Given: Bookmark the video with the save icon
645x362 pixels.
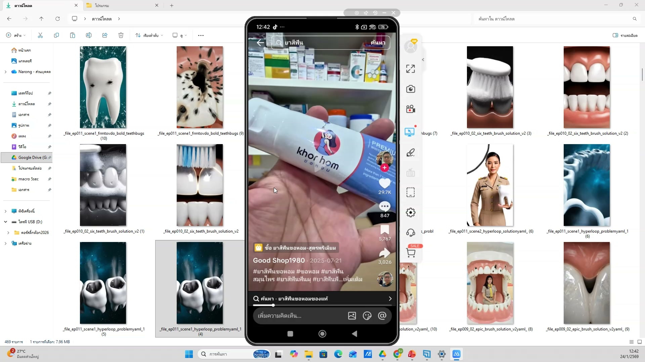Looking at the screenshot, I should coord(385,230).
